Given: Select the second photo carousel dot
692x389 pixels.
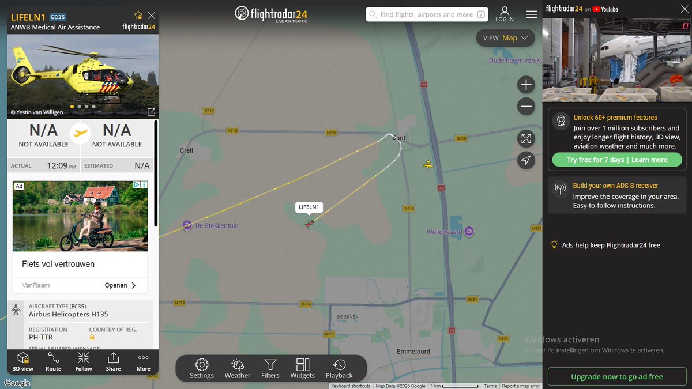Looking at the screenshot, I should pyautogui.click(x=79, y=107).
